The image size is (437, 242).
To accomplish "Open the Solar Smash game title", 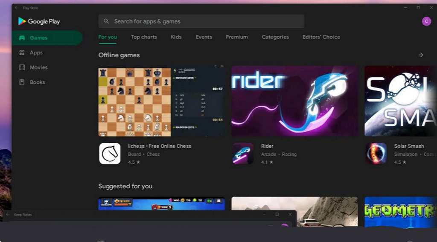I will [409, 146].
